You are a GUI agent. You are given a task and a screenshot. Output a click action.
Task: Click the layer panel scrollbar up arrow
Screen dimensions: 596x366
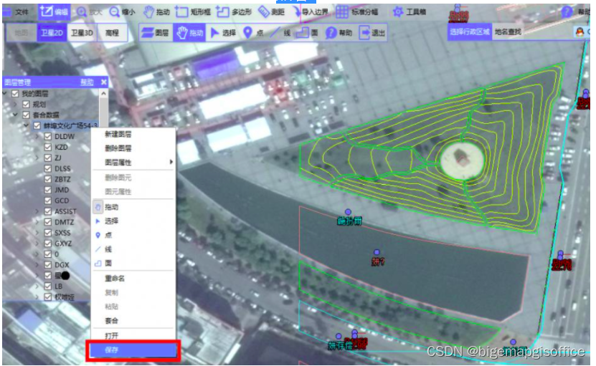click(x=104, y=93)
